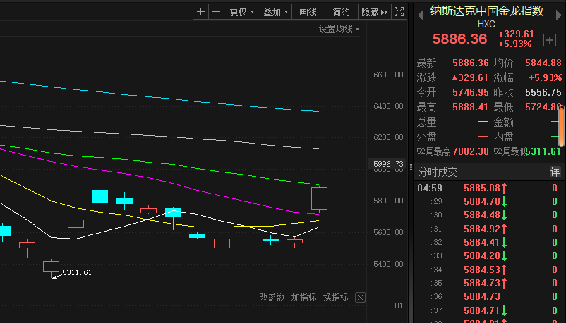Click the HXC ticker symbol

coord(486,24)
